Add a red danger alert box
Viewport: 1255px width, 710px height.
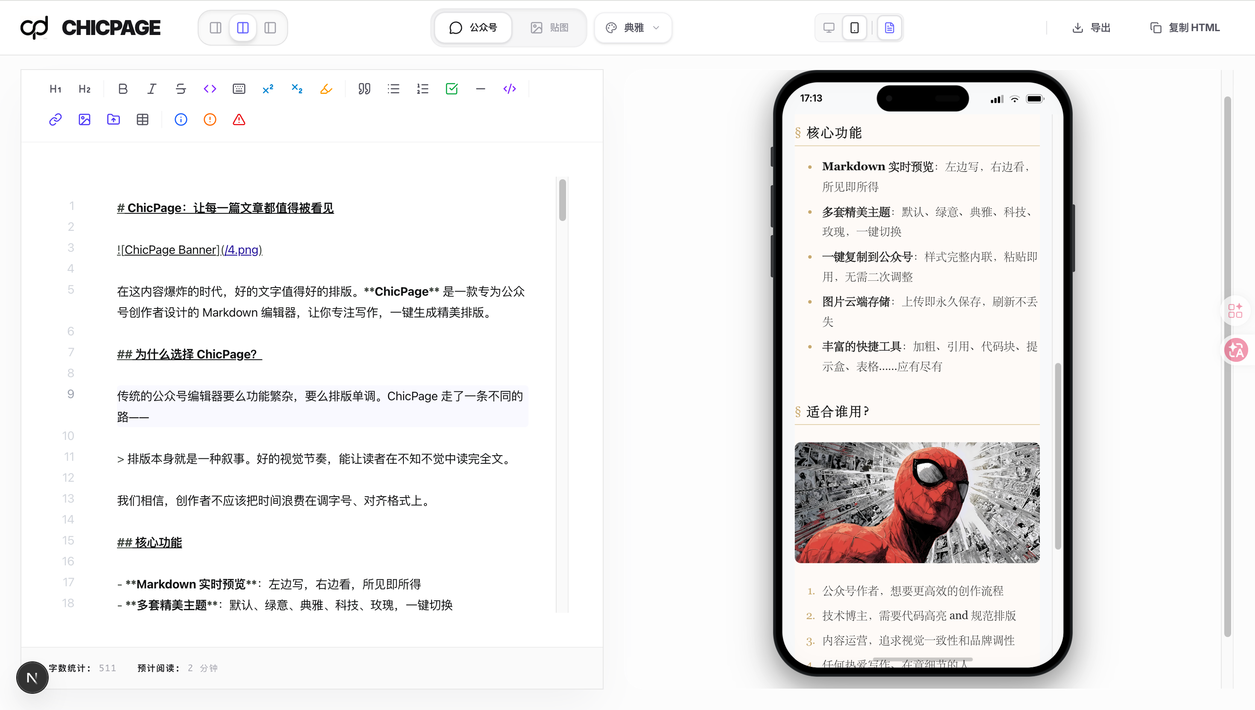239,119
